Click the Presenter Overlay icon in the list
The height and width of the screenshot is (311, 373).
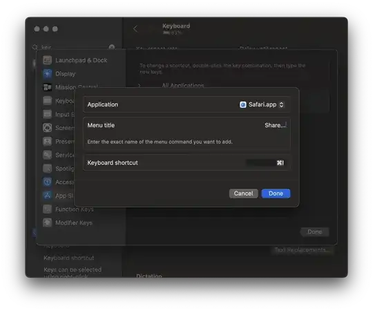click(x=48, y=142)
